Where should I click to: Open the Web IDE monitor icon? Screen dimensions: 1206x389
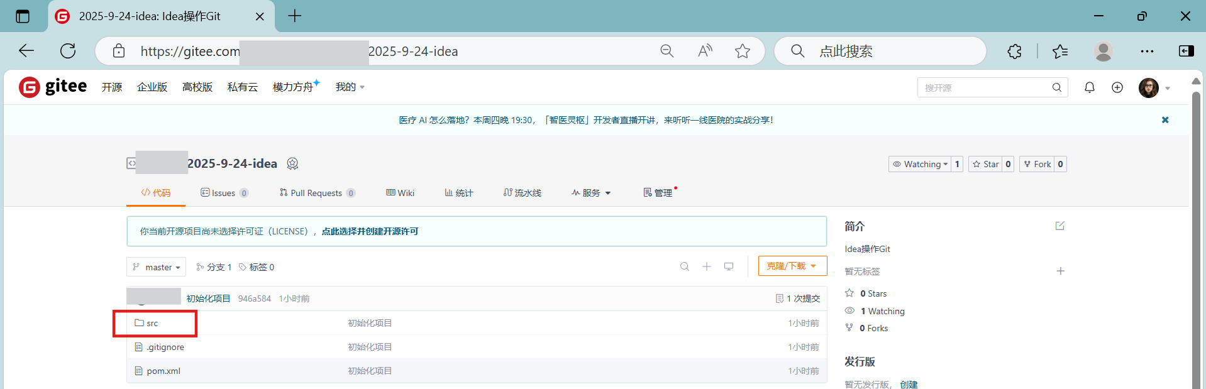(x=729, y=266)
